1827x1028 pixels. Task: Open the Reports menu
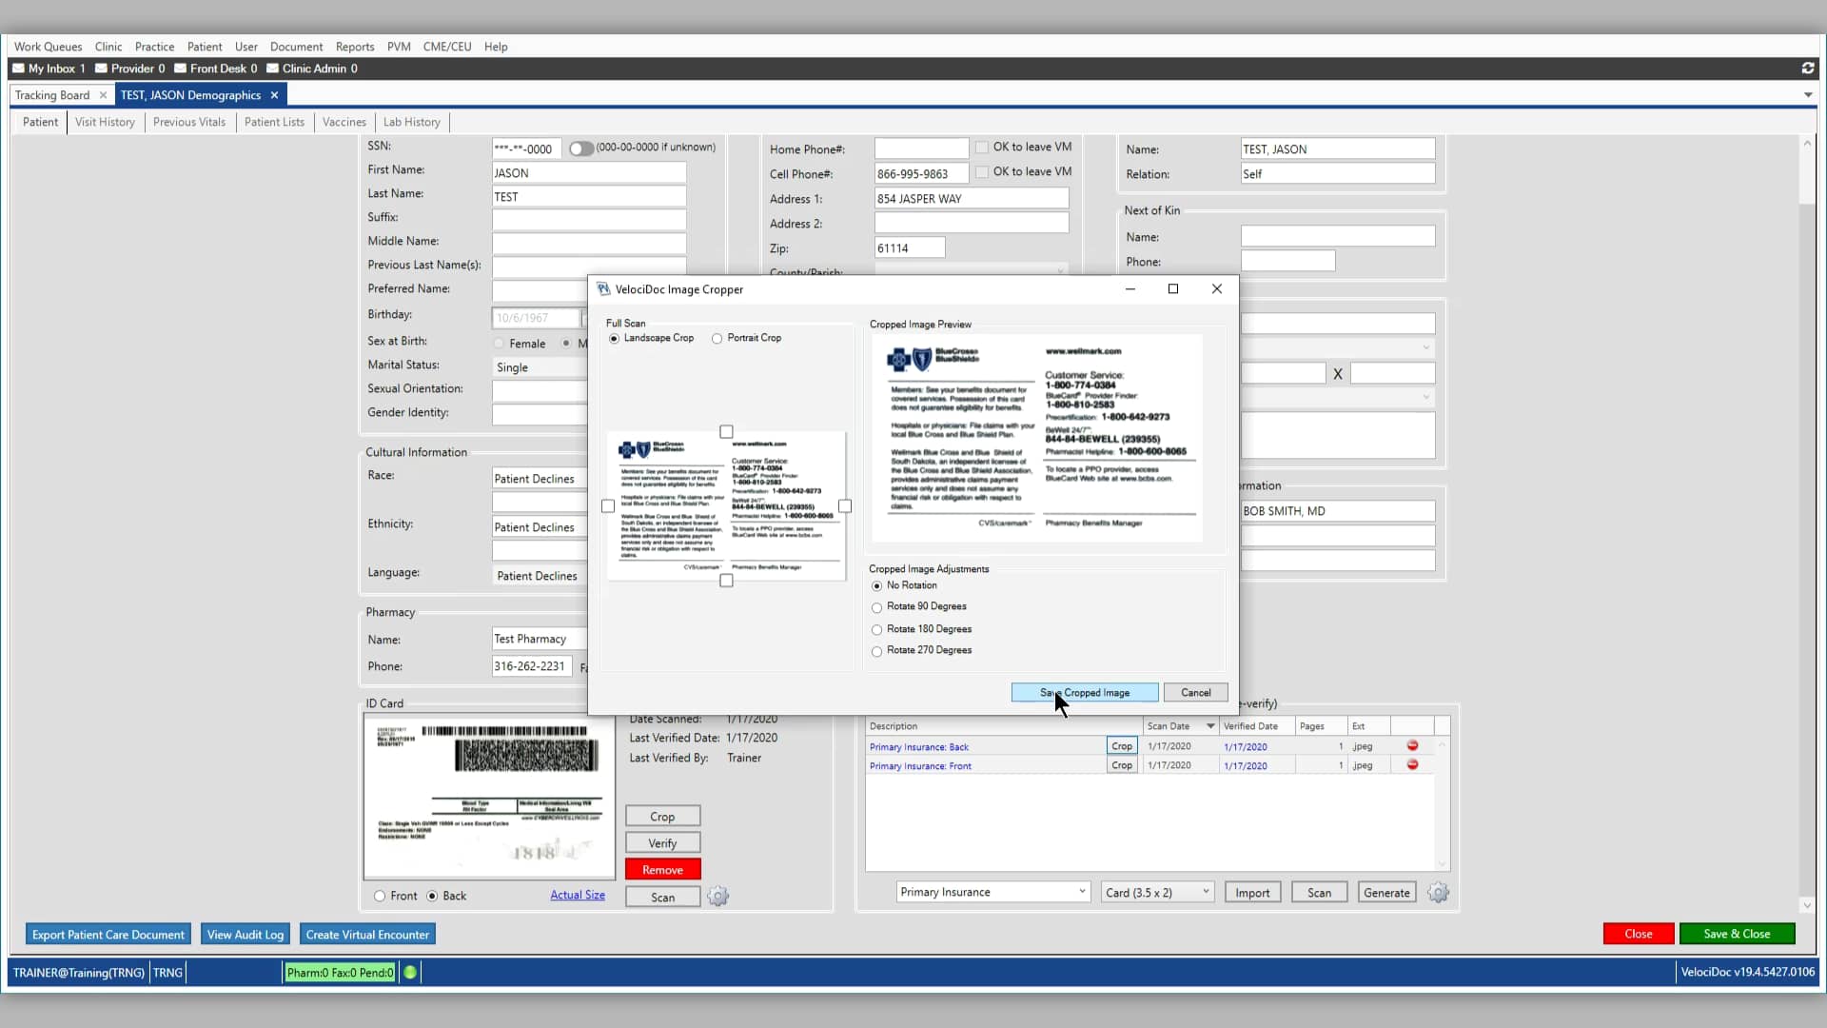click(354, 46)
